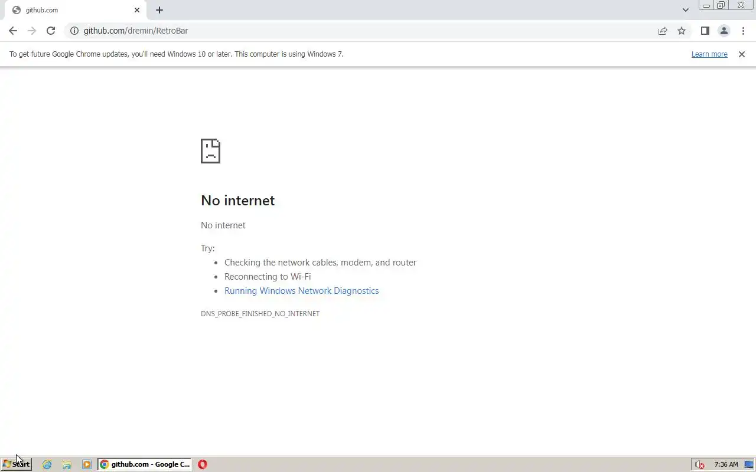Screen dimensions: 756x472
Task: Minimize the Chrome window
Action: coord(706,5)
